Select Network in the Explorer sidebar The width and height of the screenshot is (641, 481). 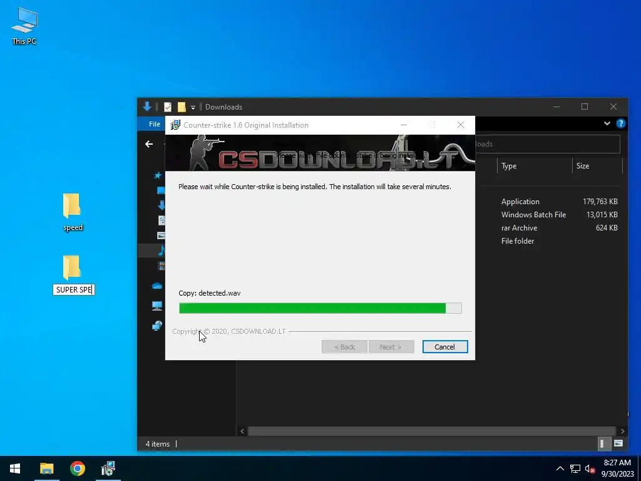[157, 326]
